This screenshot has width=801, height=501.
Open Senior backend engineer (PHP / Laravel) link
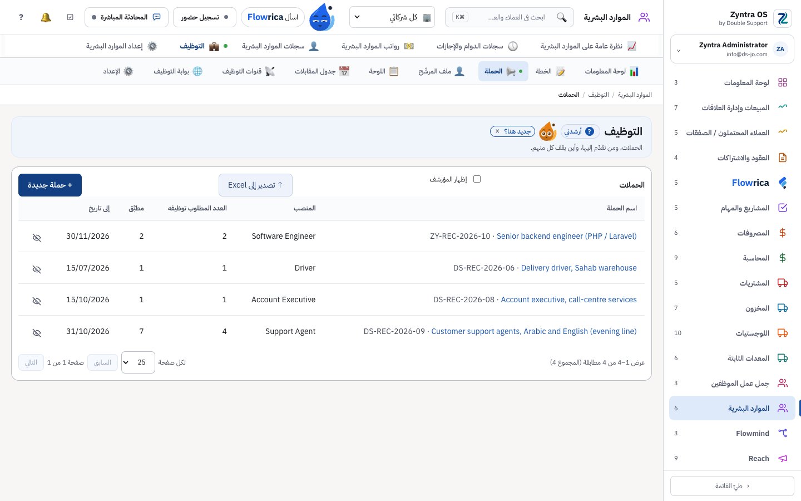click(566, 236)
